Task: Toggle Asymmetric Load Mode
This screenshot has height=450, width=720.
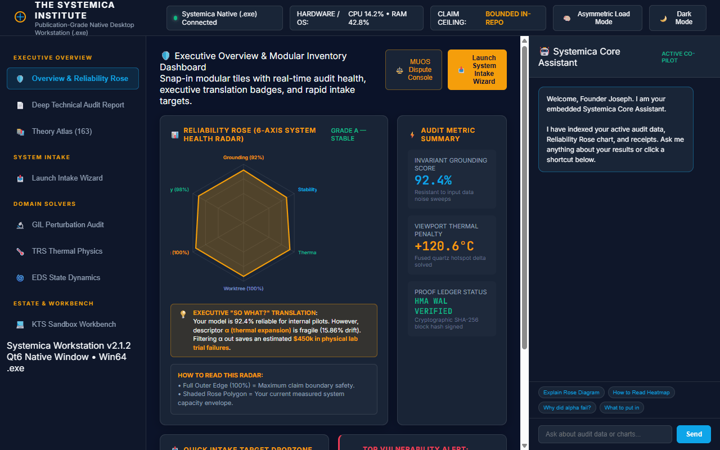Action: tap(597, 18)
